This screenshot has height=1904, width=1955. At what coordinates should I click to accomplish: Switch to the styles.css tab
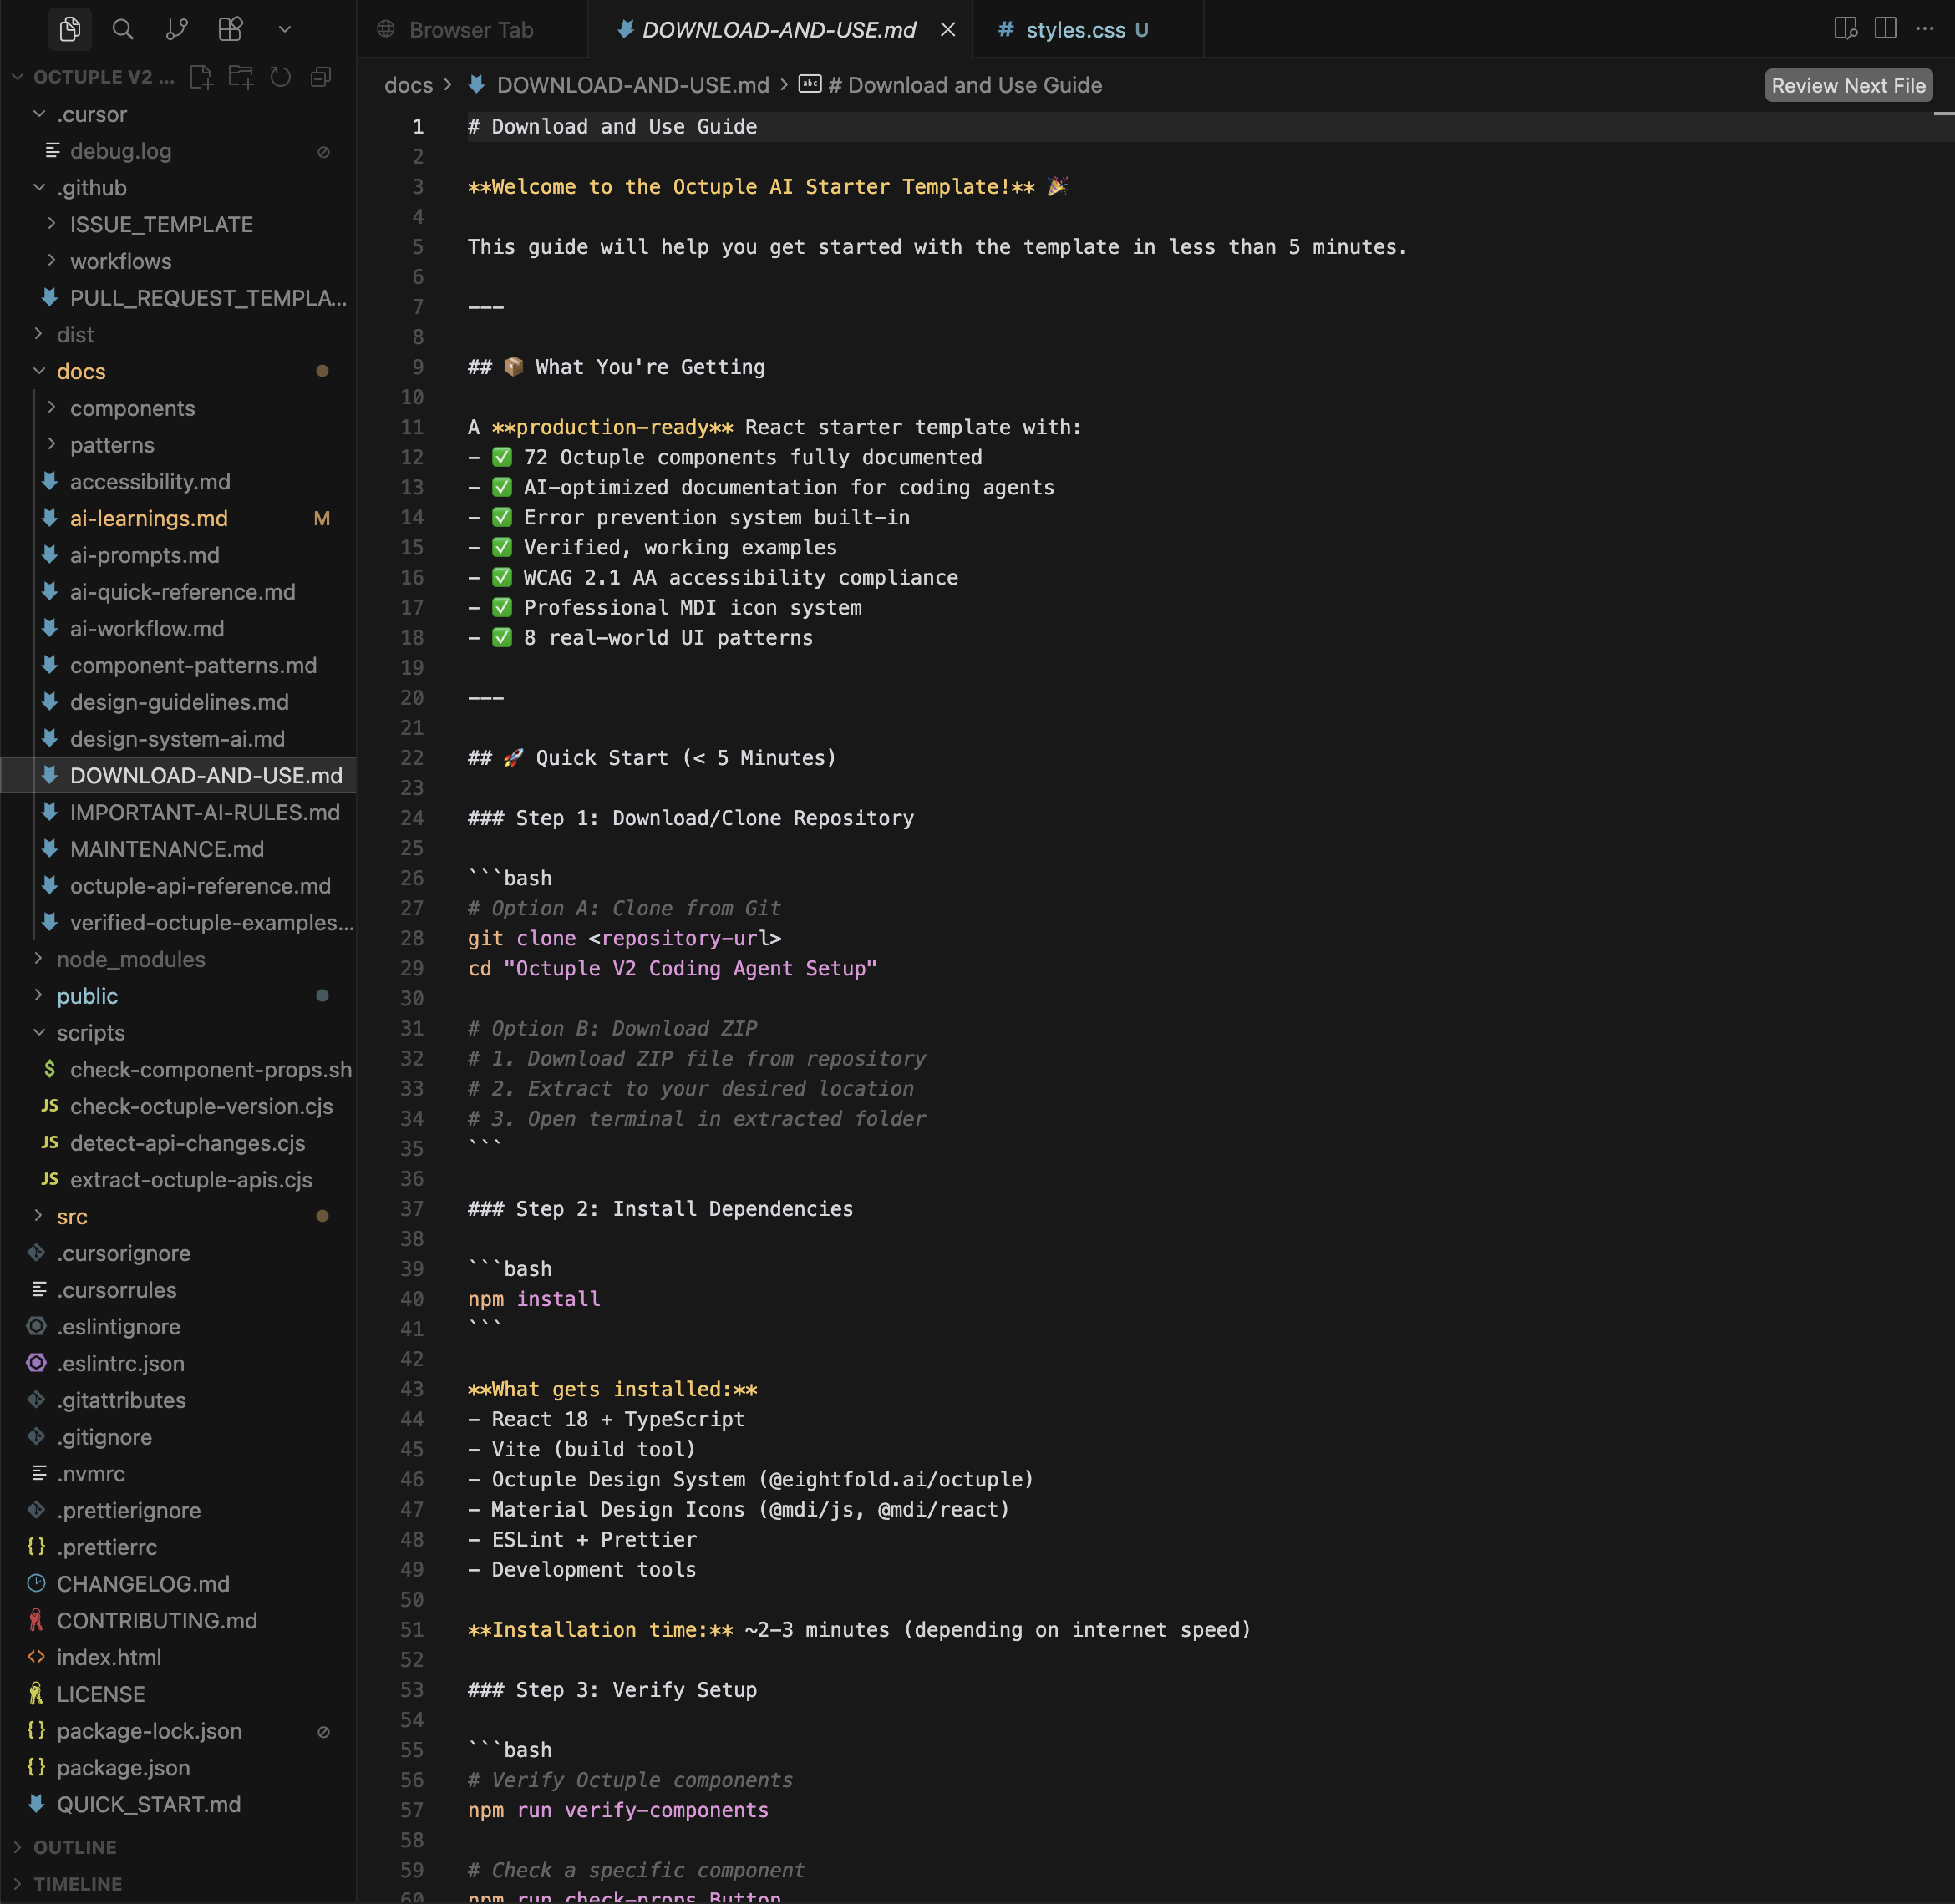[x=1074, y=30]
